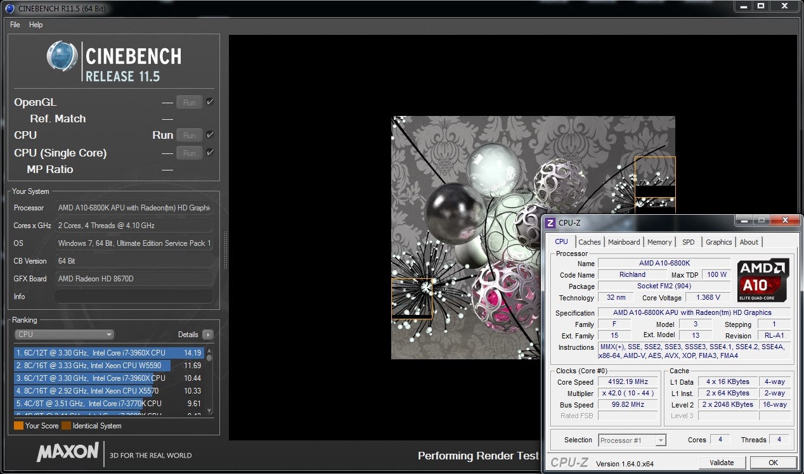
Task: Switch to the Mainboard tab in CPU-Z
Action: tap(624, 242)
